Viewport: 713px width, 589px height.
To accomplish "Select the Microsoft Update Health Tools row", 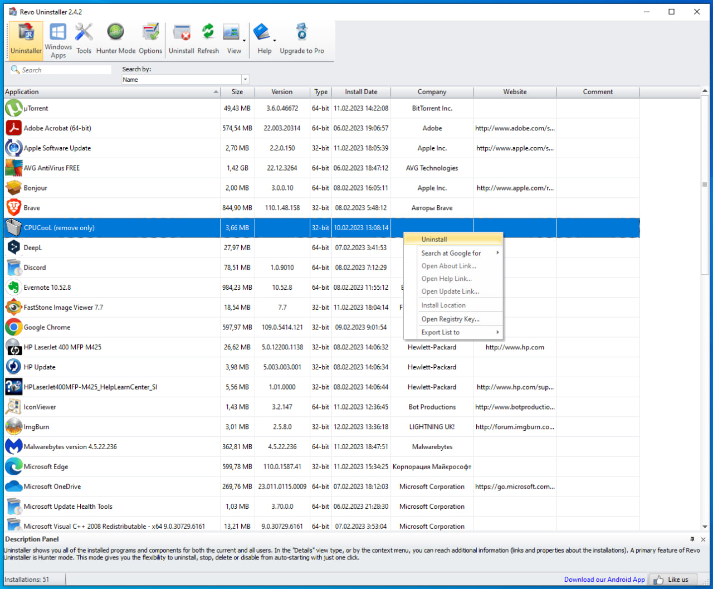I will click(x=322, y=507).
